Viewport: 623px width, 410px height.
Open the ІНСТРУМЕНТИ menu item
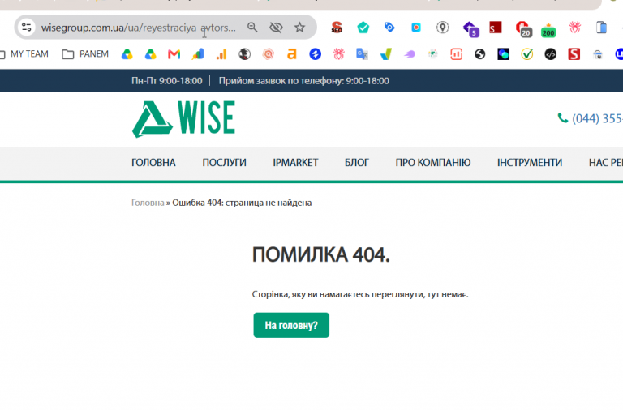pyautogui.click(x=529, y=163)
